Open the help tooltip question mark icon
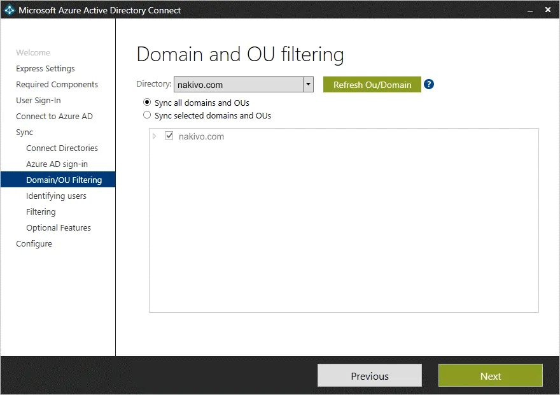The image size is (560, 395). [x=428, y=83]
